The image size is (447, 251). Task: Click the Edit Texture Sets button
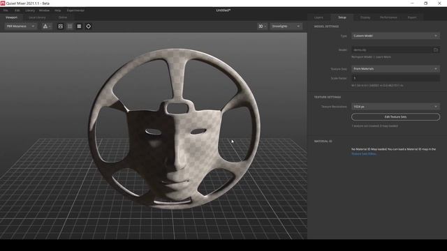395,117
